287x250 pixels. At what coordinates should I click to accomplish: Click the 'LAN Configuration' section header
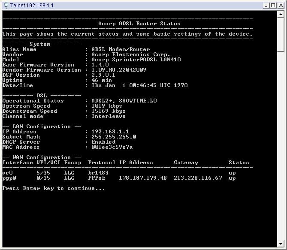pos(42,127)
